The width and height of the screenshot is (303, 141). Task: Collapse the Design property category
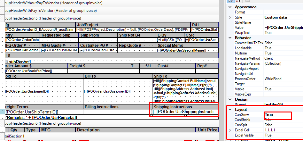230,99
